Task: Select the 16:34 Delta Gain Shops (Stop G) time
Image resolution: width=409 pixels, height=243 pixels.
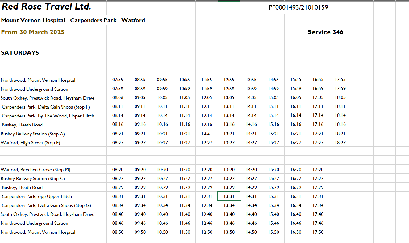Action: coord(296,205)
